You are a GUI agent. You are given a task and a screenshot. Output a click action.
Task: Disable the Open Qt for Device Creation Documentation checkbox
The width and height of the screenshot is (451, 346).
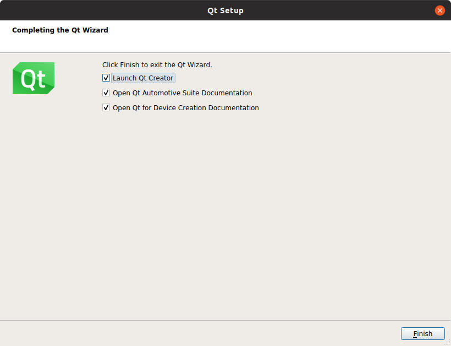tap(106, 108)
